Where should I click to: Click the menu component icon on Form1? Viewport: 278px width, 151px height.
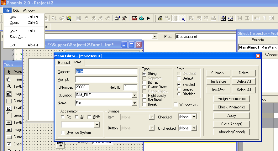click(x=60, y=144)
